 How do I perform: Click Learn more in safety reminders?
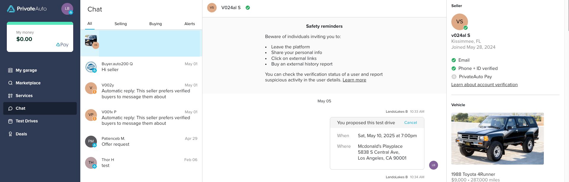click(354, 80)
